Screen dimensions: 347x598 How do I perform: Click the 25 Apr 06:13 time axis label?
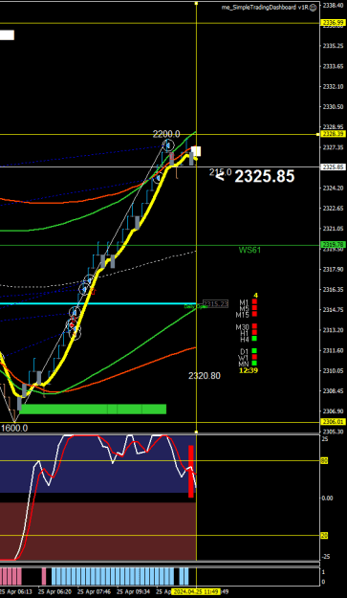point(16,592)
